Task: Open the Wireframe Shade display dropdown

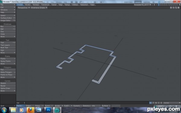Action: coord(39,8)
